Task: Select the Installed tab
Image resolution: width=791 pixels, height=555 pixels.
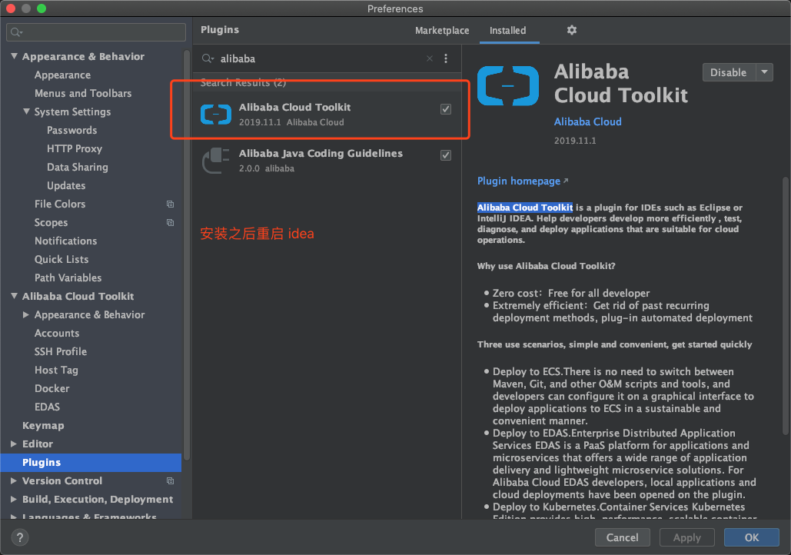Action: pyautogui.click(x=507, y=31)
